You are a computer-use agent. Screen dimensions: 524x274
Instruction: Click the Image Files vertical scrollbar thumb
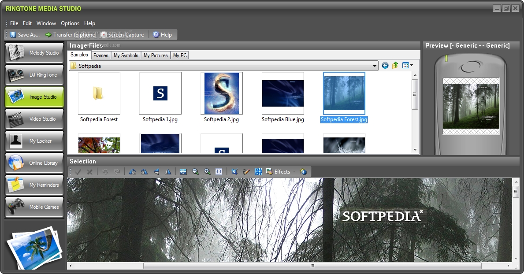click(415, 95)
